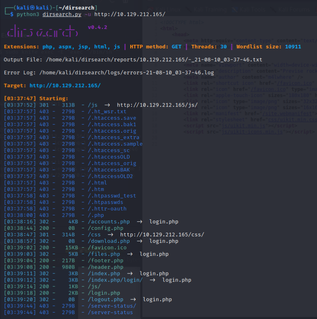Screen dimensions: 317x319
Task: Click the /favicon.ico scan result
Action: pyautogui.click(x=107, y=247)
